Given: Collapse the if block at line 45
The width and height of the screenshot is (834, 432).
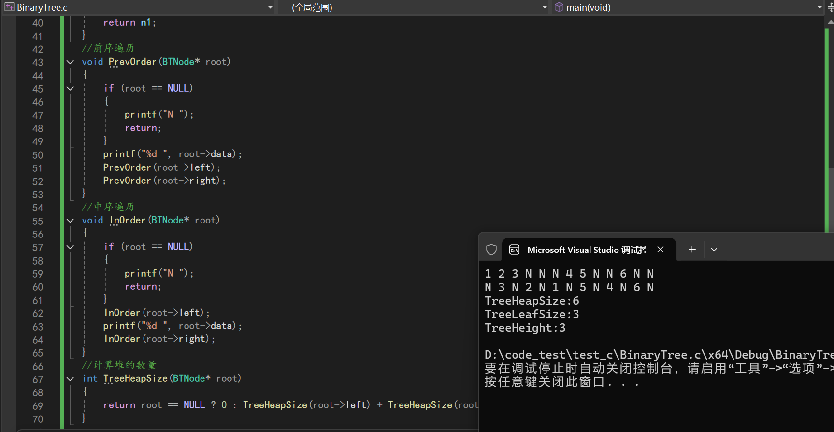Looking at the screenshot, I should [70, 88].
